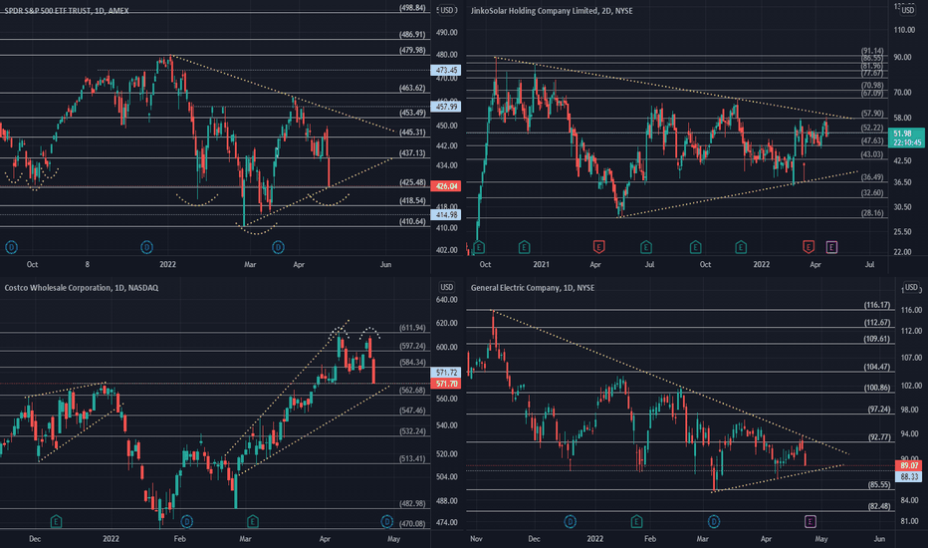The height and width of the screenshot is (548, 928).
Task: Click Costco earnings marker near Mar label
Action: click(253, 521)
